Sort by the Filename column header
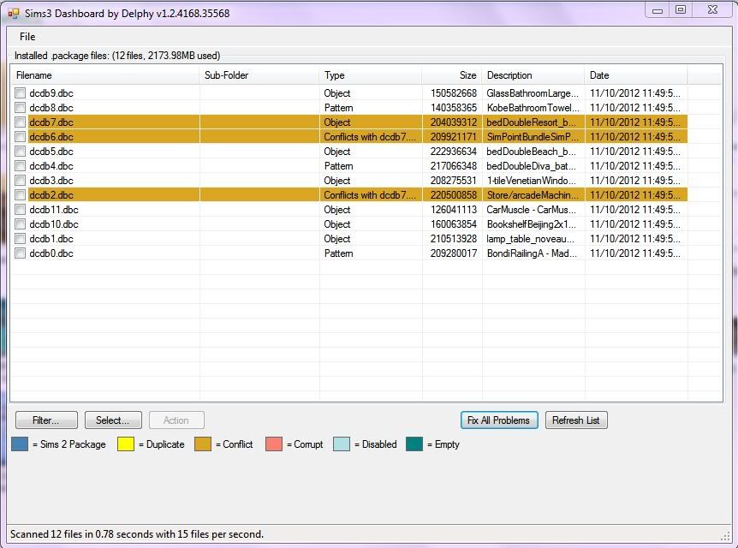Image resolution: width=738 pixels, height=548 pixels. (x=105, y=75)
